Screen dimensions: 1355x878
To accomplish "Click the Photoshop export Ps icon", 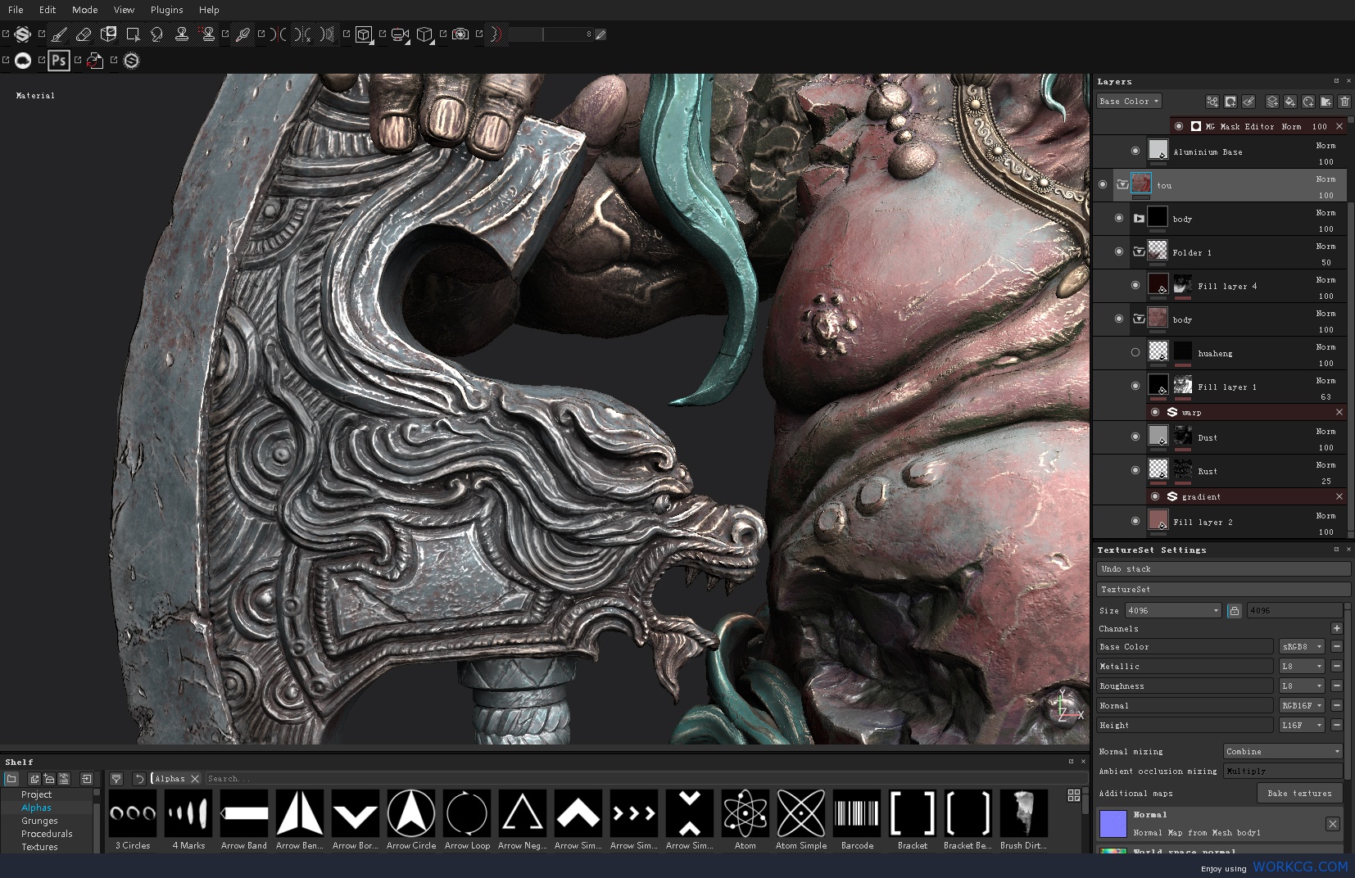I will (58, 61).
